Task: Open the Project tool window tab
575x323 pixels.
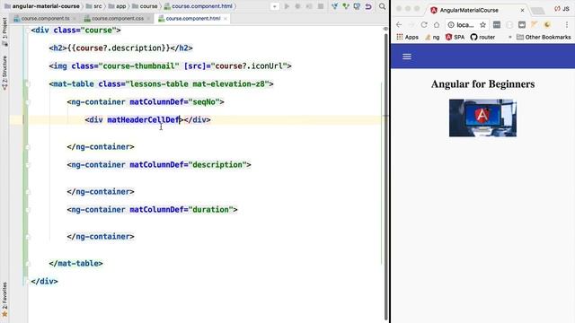Action: (x=4, y=32)
